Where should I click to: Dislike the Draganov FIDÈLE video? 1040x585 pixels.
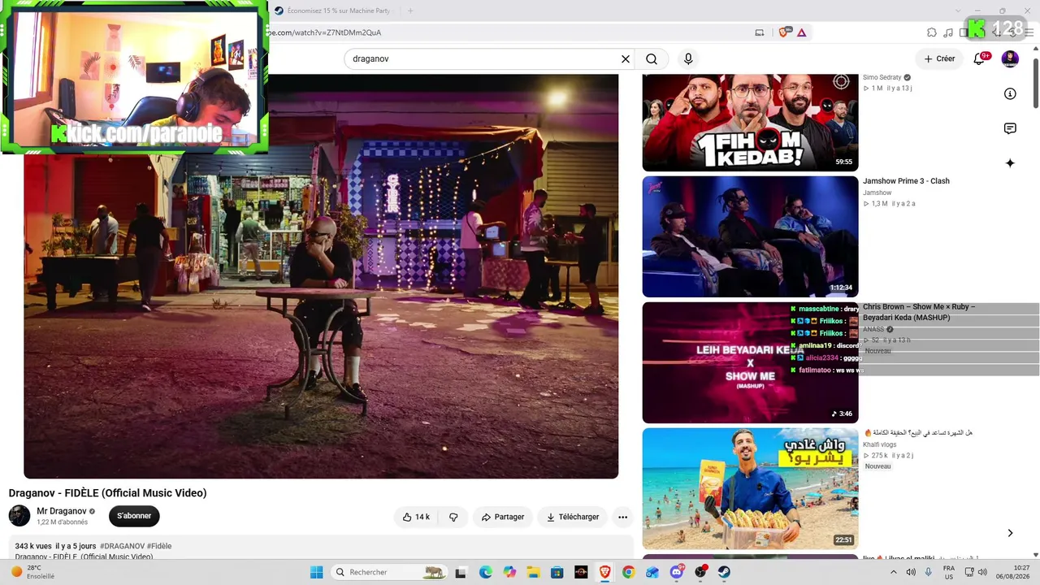pyautogui.click(x=453, y=517)
